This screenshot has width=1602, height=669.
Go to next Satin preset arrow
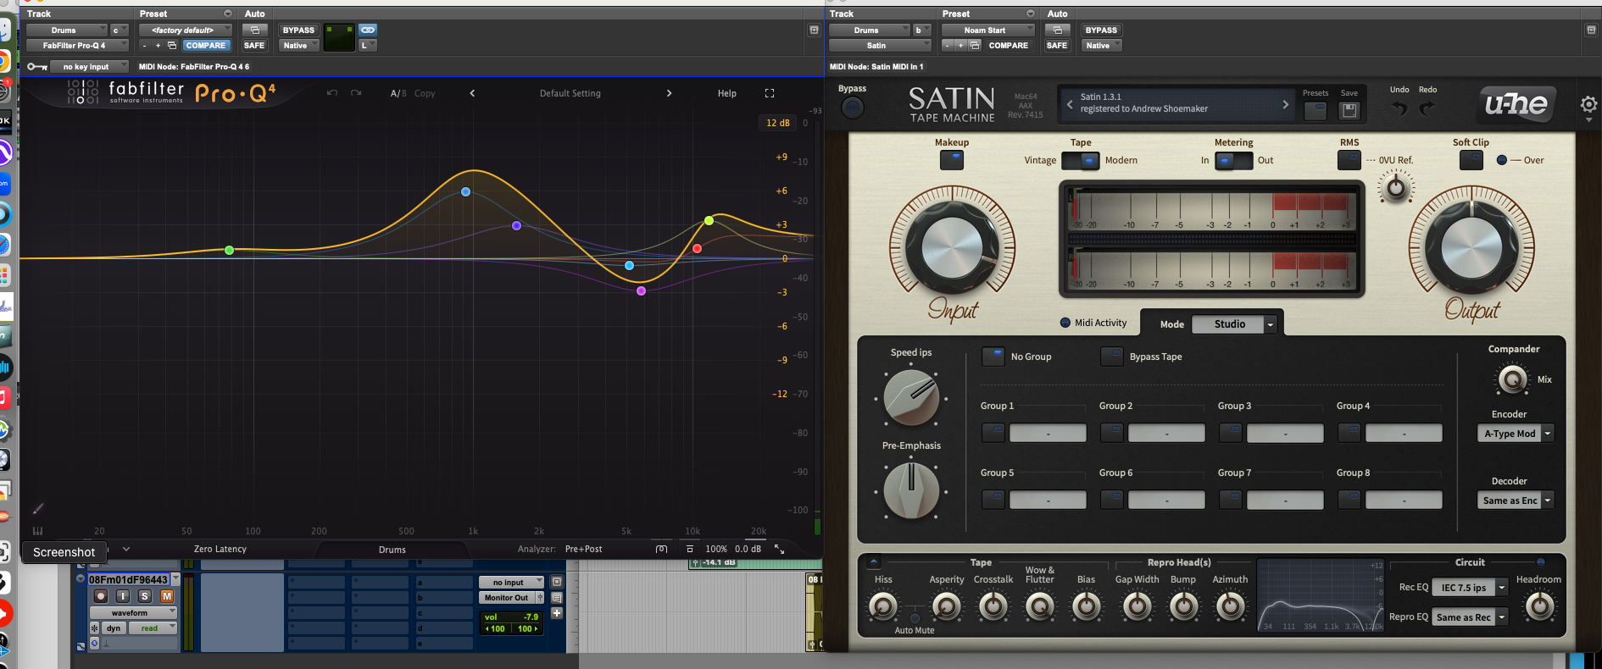[1285, 104]
